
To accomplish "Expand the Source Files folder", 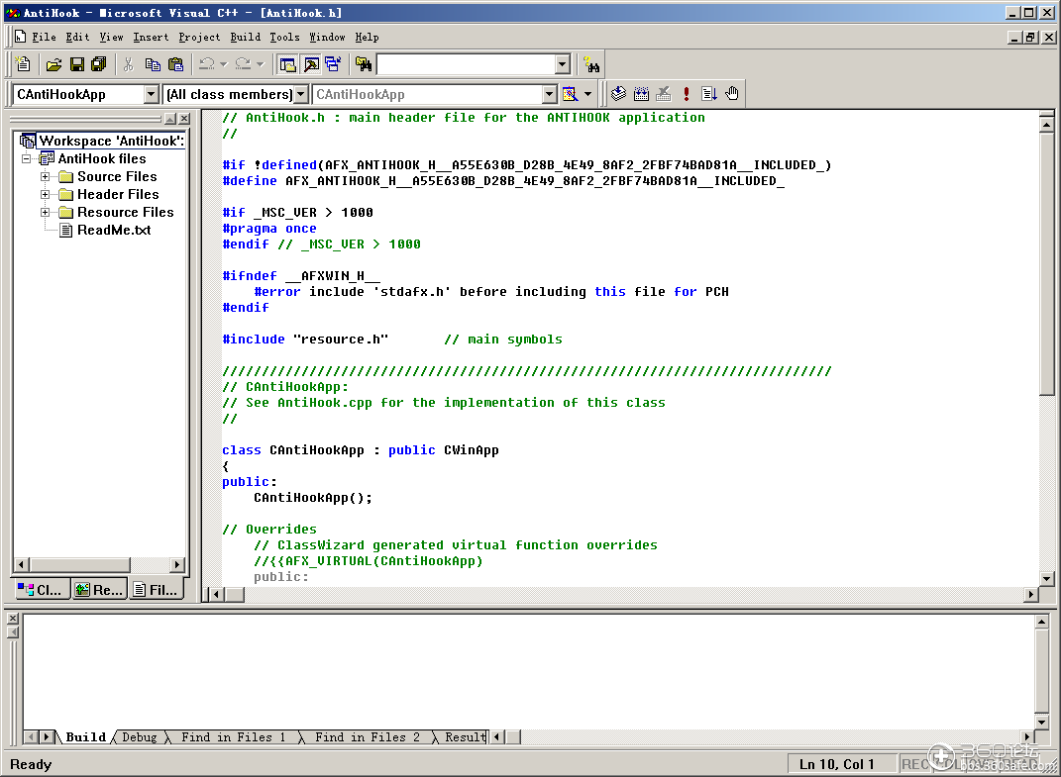I will [46, 177].
